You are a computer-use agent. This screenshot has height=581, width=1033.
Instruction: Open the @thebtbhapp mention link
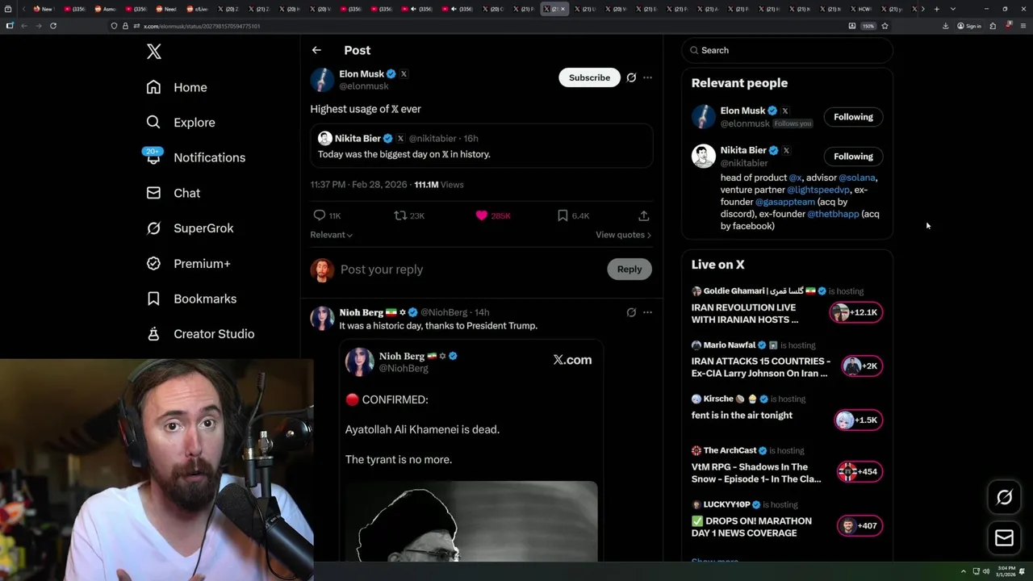(x=833, y=214)
